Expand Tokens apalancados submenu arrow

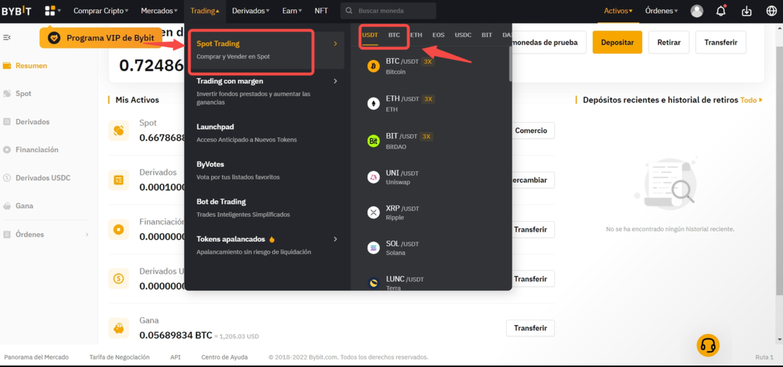(x=336, y=239)
